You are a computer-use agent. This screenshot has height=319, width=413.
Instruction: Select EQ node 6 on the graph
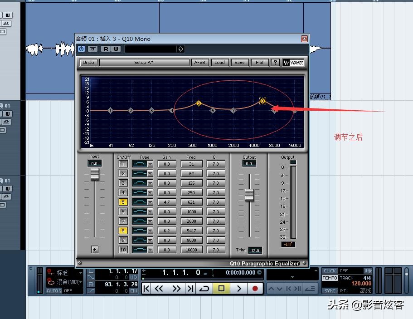[213, 110]
